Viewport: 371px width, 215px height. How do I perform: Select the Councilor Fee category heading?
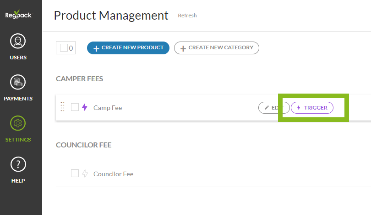pos(84,145)
